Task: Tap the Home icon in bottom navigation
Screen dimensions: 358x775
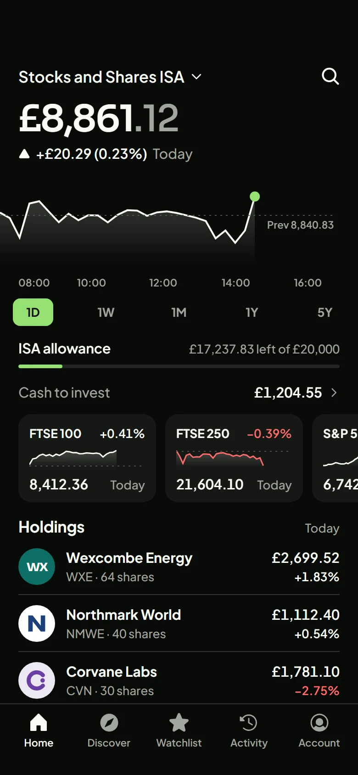Action: (39, 723)
